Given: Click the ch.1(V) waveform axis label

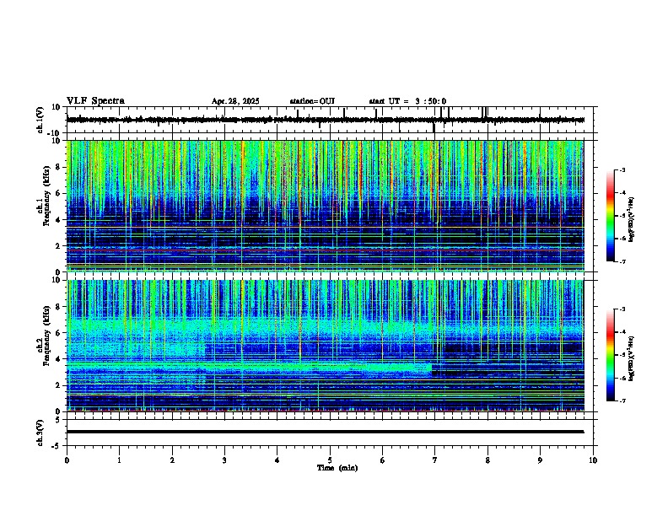Looking at the screenshot, I should click(40, 120).
